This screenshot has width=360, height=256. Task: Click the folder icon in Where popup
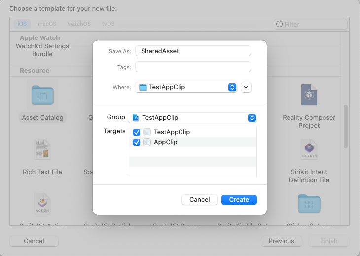(143, 87)
